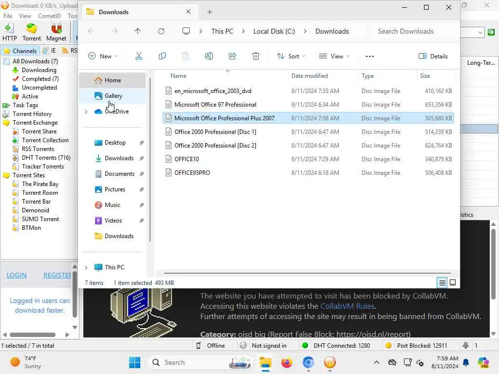Screen dimensions: 499x374
Task: Expand the OneDrive tree node
Action: click(86, 112)
